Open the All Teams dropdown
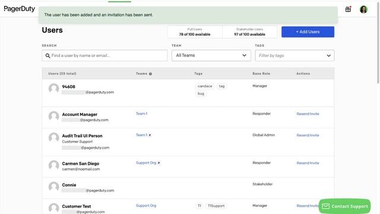The height and width of the screenshot is (214, 380). point(211,55)
